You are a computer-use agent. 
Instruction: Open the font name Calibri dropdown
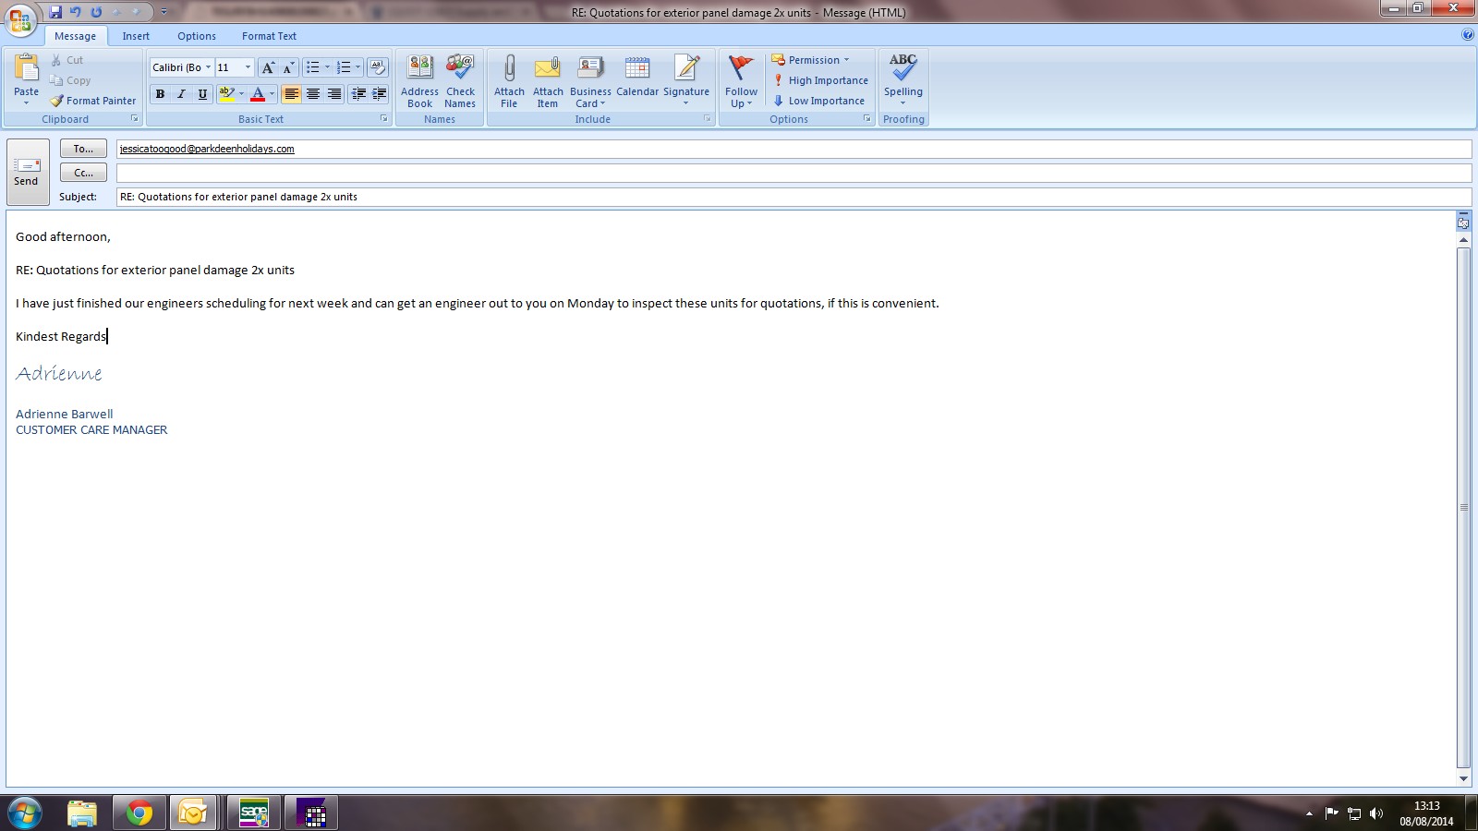pos(208,67)
